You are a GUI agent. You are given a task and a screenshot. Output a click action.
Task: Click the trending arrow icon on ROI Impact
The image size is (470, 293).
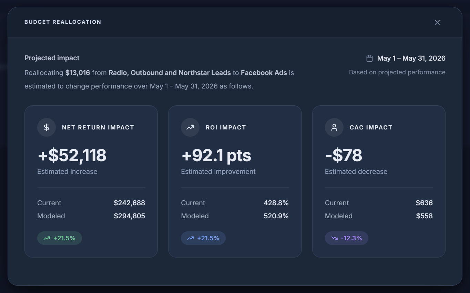point(190,127)
